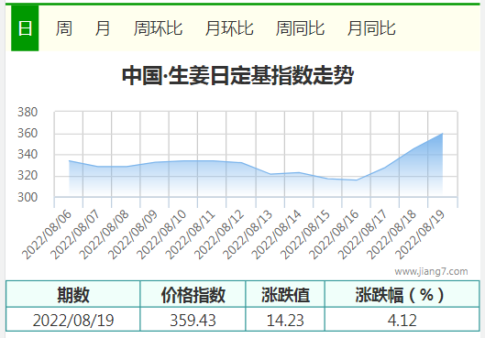Image resolution: width=485 pixels, height=338 pixels.
Task: Open the 月同比 tab
Action: tap(371, 28)
